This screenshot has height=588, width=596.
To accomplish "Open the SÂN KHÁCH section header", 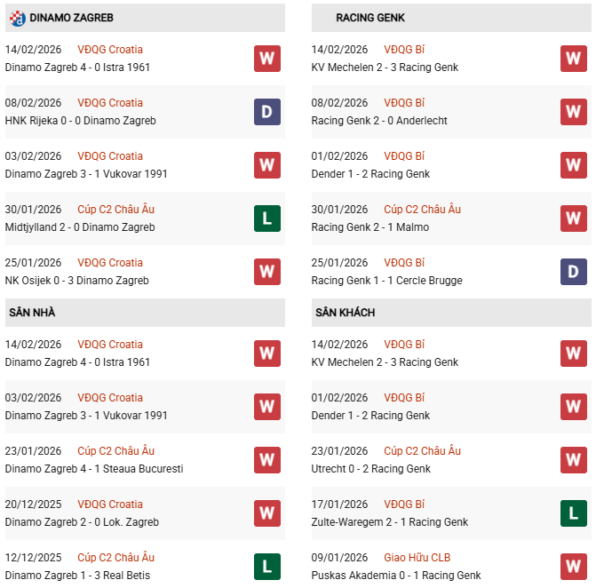I will click(x=345, y=313).
